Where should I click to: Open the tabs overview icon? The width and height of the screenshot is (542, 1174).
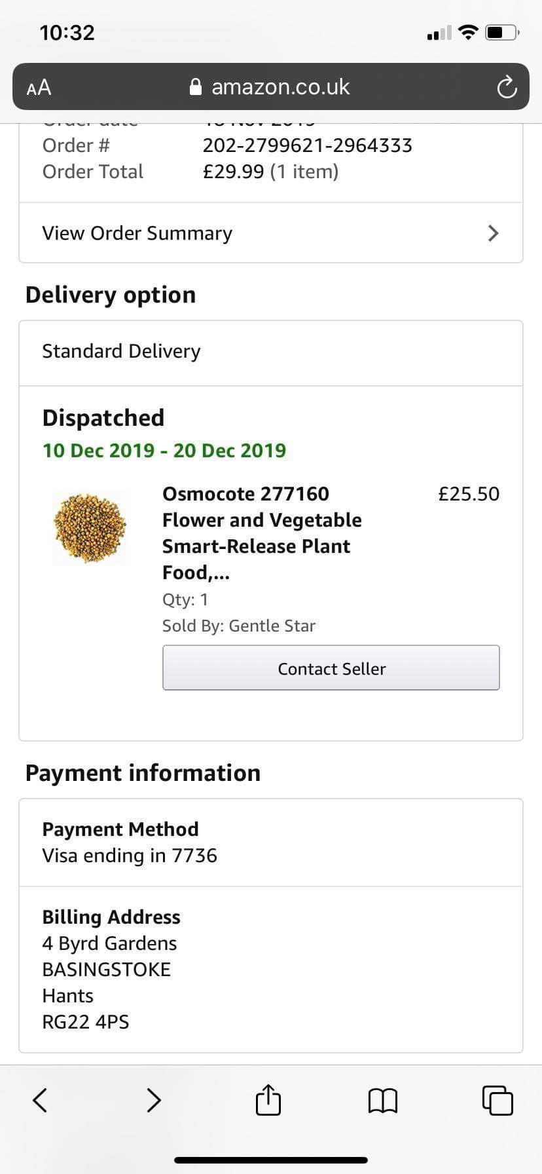[497, 1100]
